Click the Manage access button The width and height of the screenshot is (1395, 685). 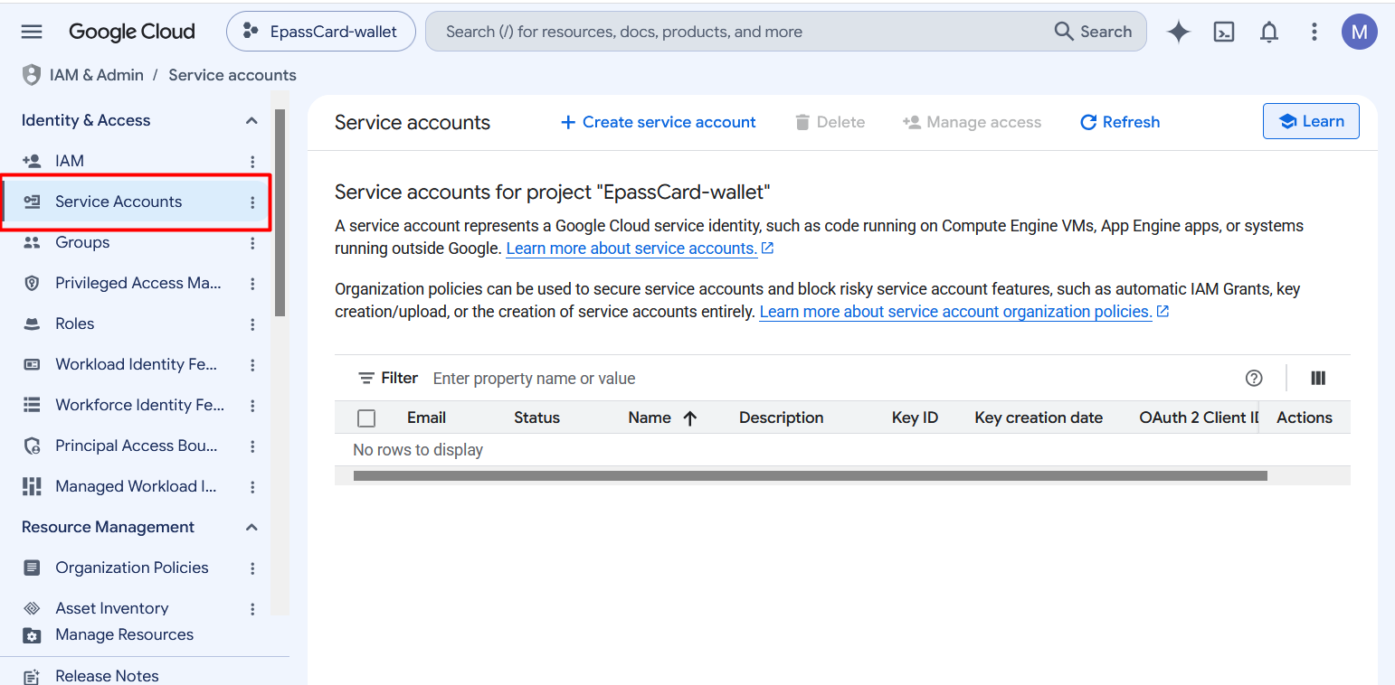point(972,122)
